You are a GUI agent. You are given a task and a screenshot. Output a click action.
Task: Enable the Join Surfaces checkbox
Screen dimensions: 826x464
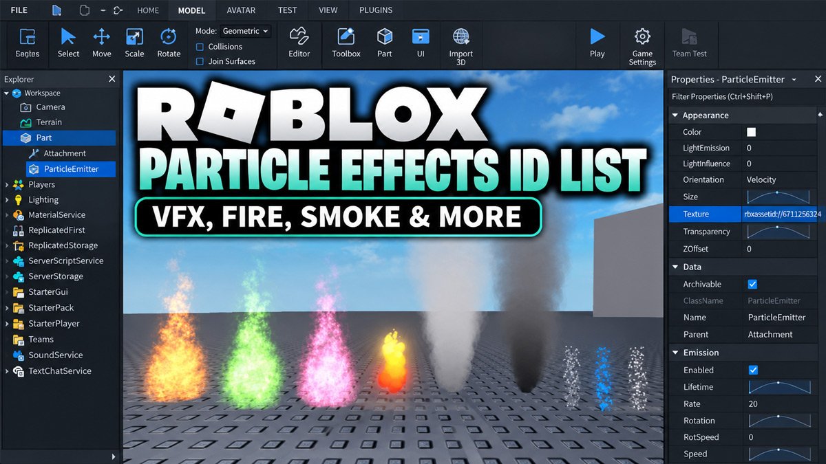(x=200, y=61)
